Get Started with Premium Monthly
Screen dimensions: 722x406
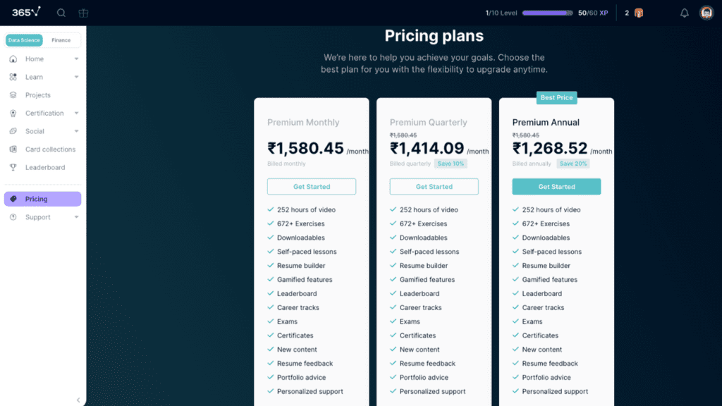pos(312,187)
